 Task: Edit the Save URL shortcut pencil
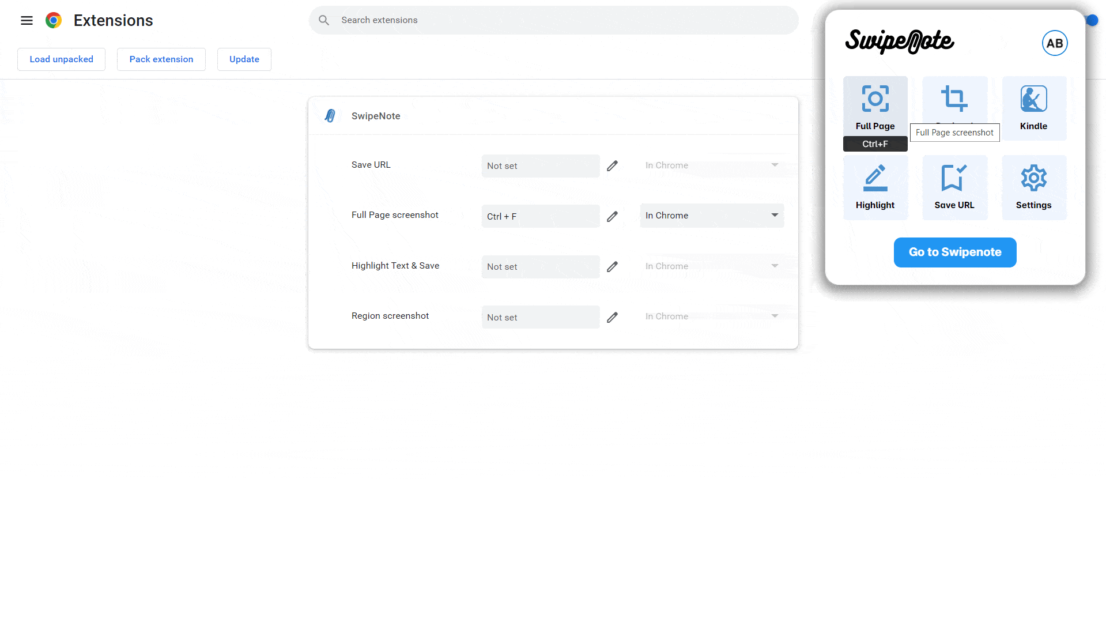612,166
